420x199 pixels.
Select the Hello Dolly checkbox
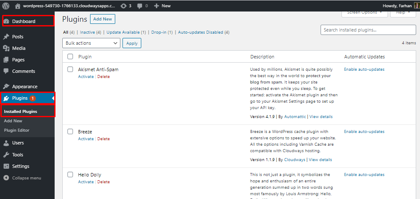(70, 175)
